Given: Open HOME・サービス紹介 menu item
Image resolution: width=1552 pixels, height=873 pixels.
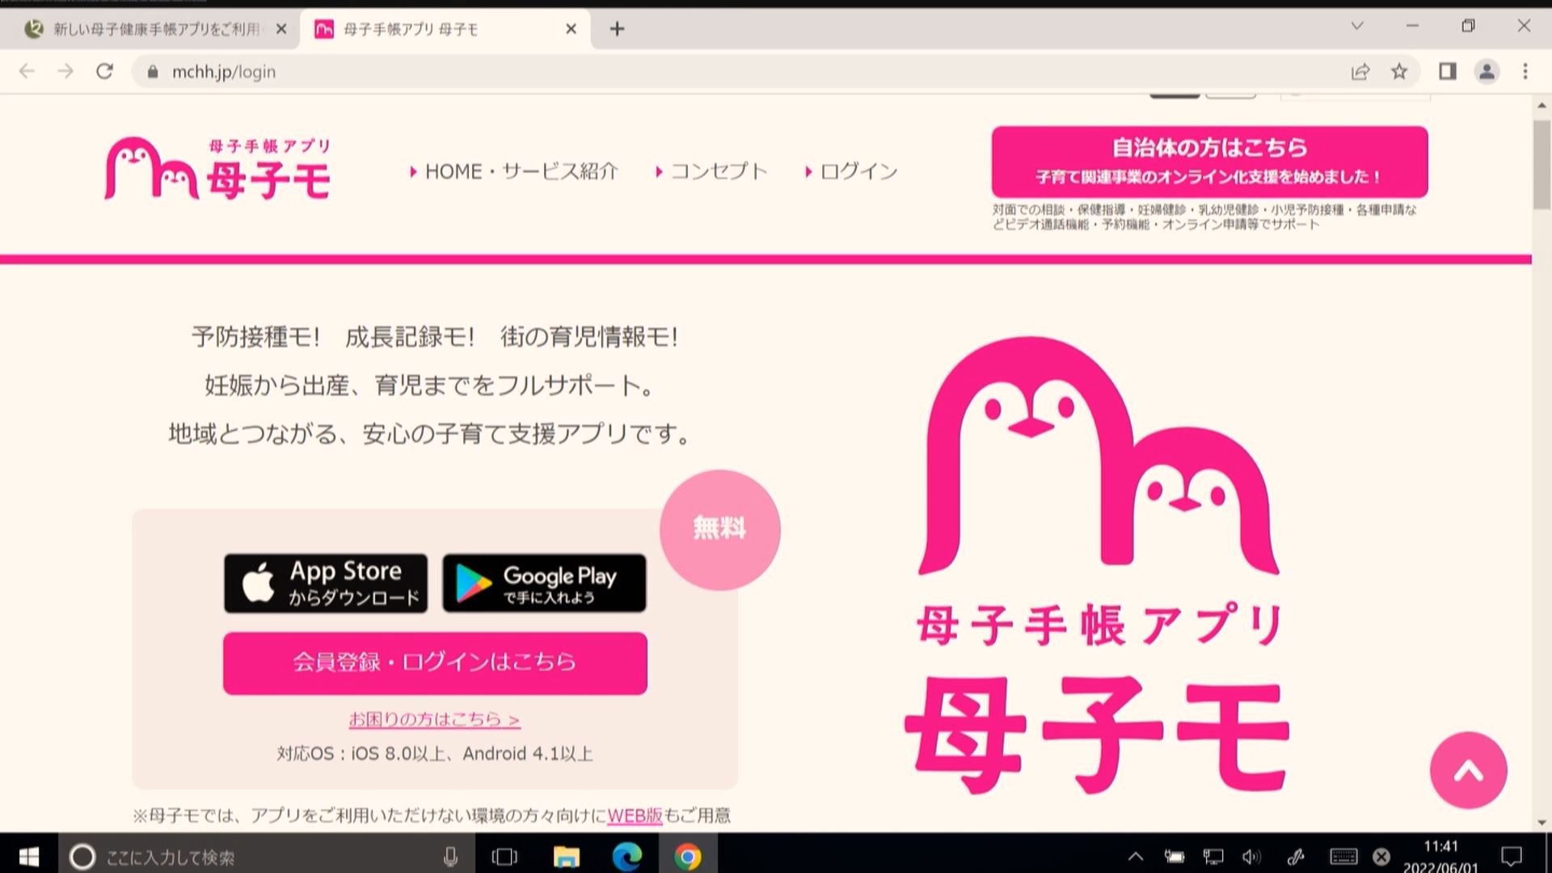Looking at the screenshot, I should tap(514, 171).
